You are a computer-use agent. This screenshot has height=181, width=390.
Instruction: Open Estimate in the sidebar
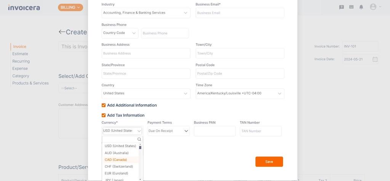(20, 54)
